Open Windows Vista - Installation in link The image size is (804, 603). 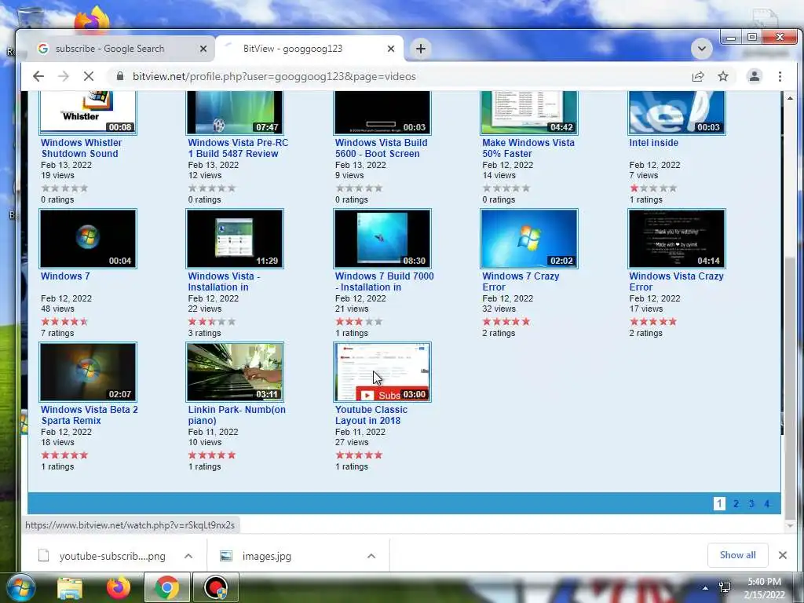click(x=224, y=282)
